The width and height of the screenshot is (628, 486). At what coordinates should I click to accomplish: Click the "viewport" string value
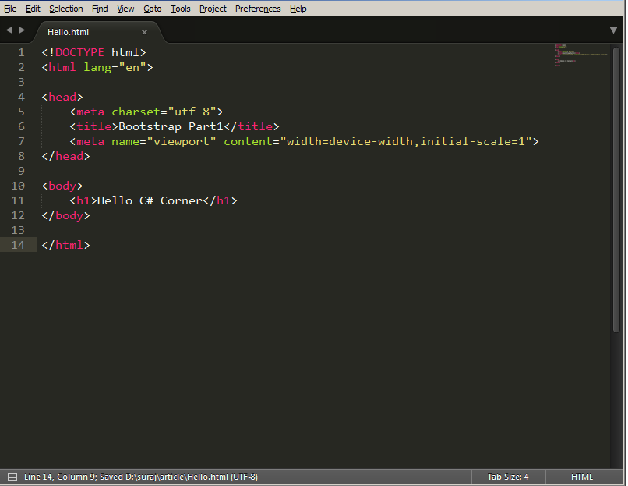182,141
